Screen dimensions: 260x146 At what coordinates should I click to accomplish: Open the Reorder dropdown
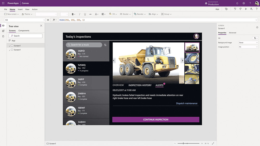pos(140,14)
